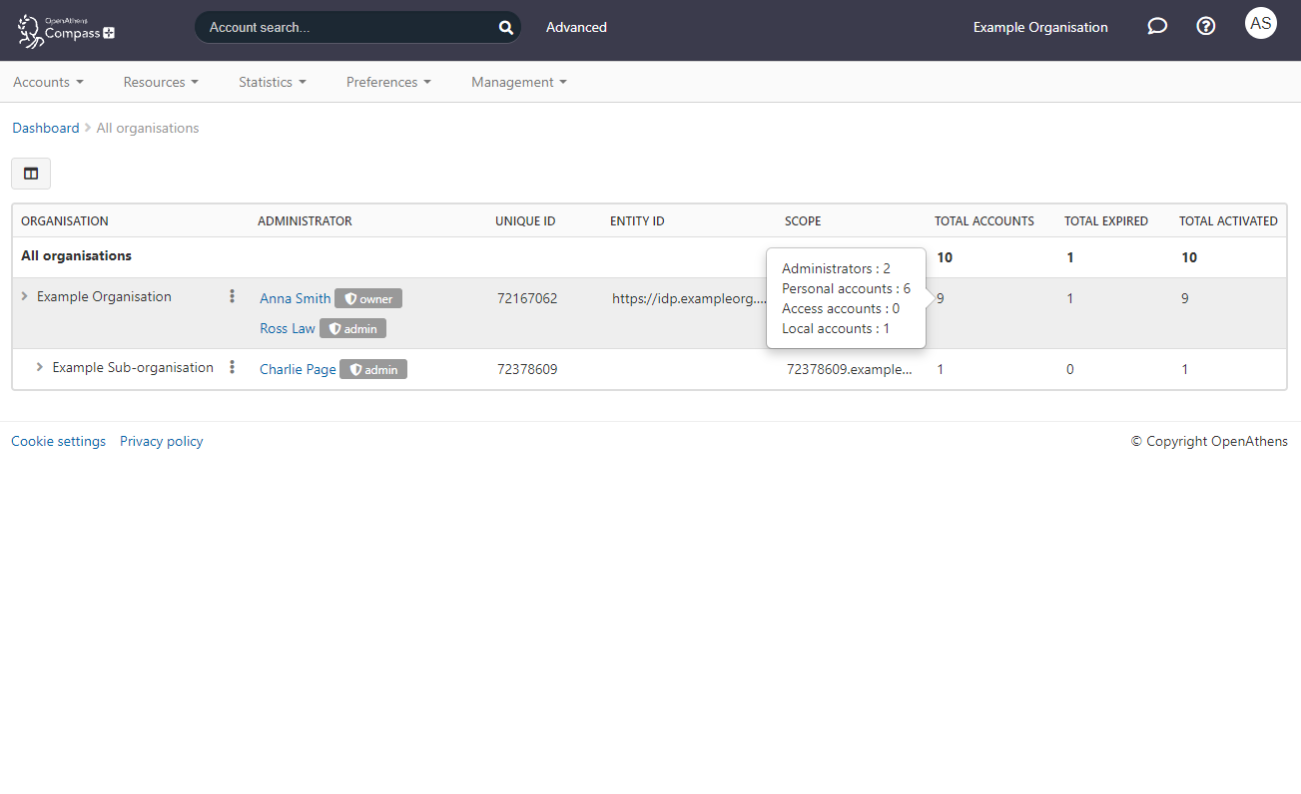This screenshot has width=1301, height=794.
Task: Open Example Organisation three-dot actions menu
Action: click(x=233, y=296)
